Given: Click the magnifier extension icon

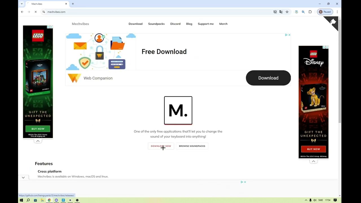Looking at the screenshot, I should 303,12.
